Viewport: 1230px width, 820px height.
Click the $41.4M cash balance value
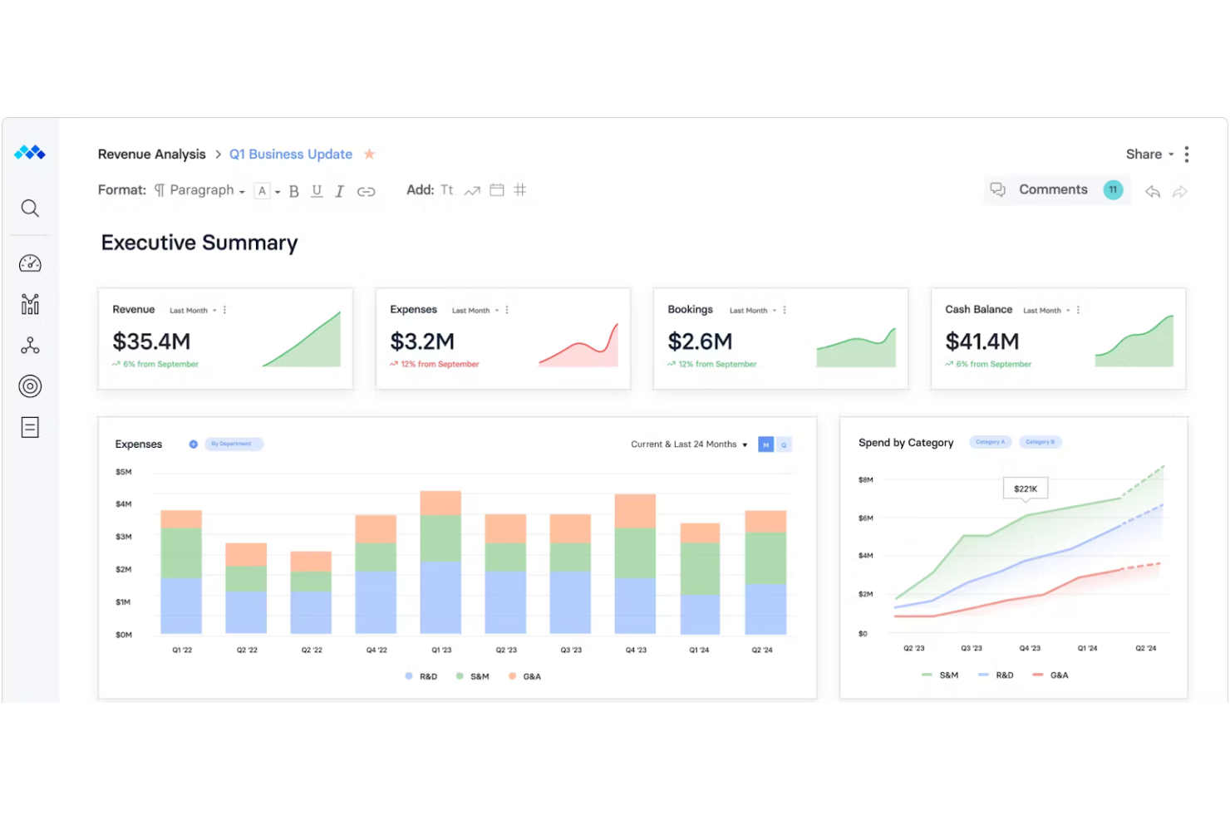(982, 341)
